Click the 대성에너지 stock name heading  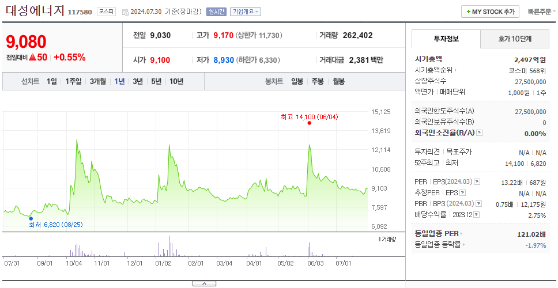(35, 11)
